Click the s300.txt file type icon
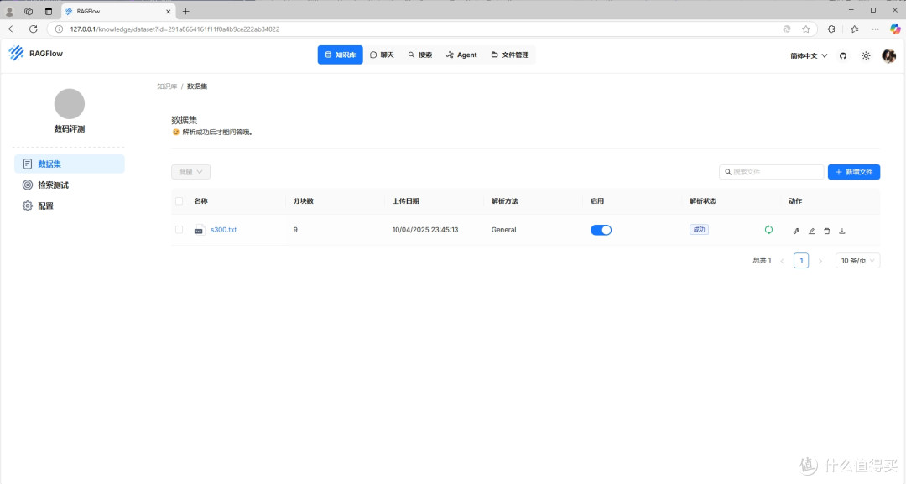906x484 pixels. point(199,230)
